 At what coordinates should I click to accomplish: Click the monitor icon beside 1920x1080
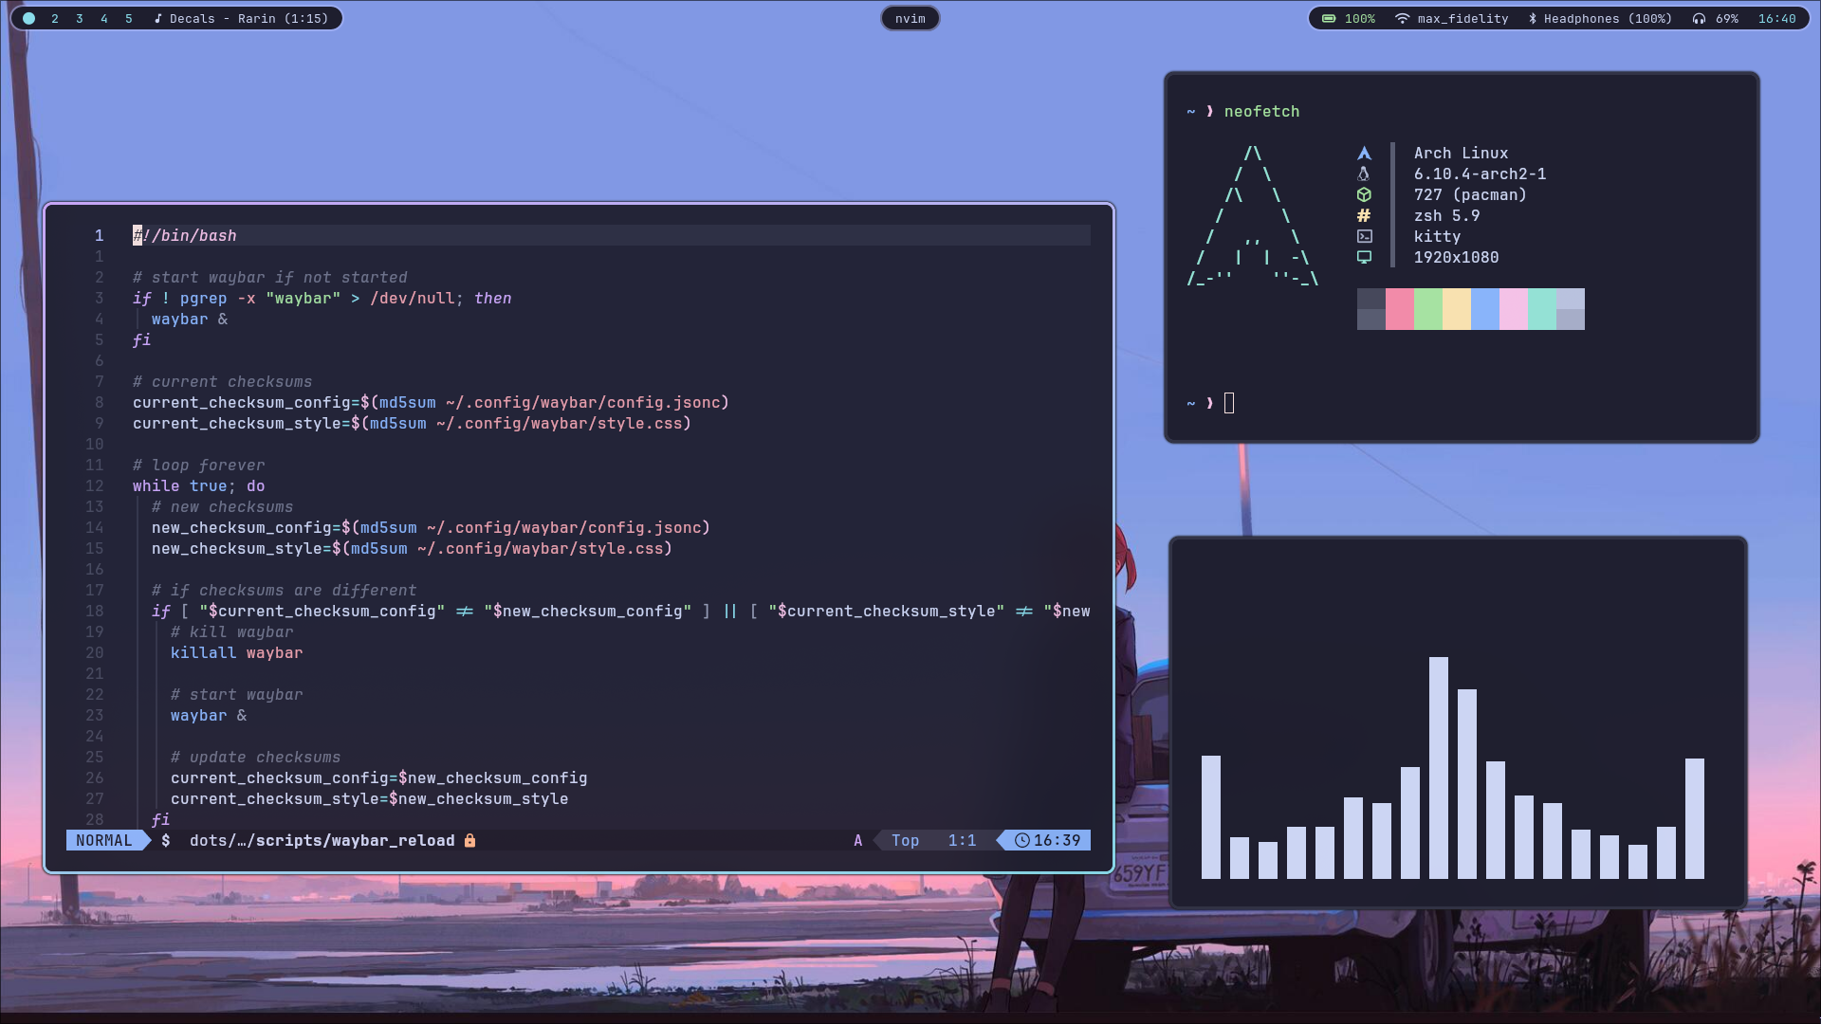point(1364,257)
